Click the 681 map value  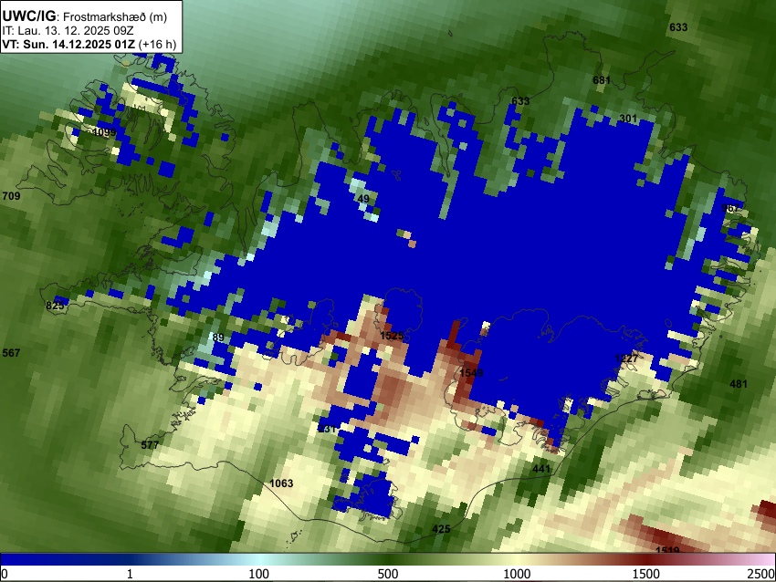pos(602,80)
